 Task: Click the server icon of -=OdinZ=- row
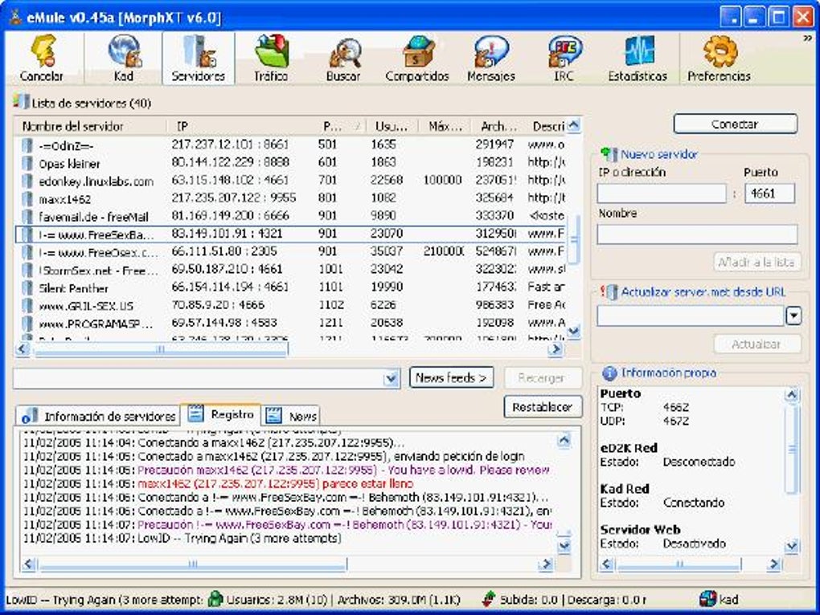(27, 145)
